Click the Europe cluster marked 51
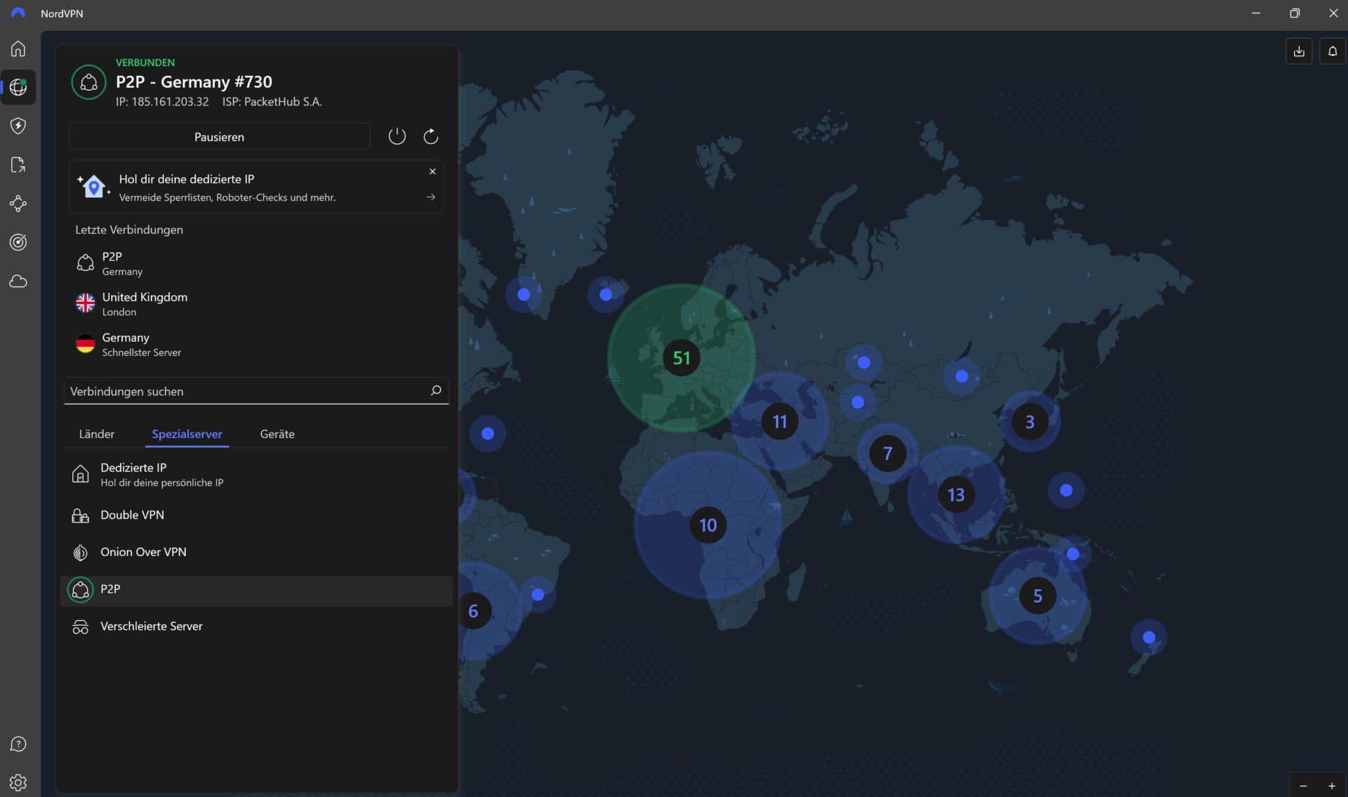 click(x=681, y=357)
